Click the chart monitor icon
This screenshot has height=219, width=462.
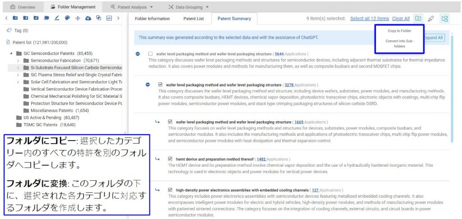pyautogui.click(x=109, y=18)
